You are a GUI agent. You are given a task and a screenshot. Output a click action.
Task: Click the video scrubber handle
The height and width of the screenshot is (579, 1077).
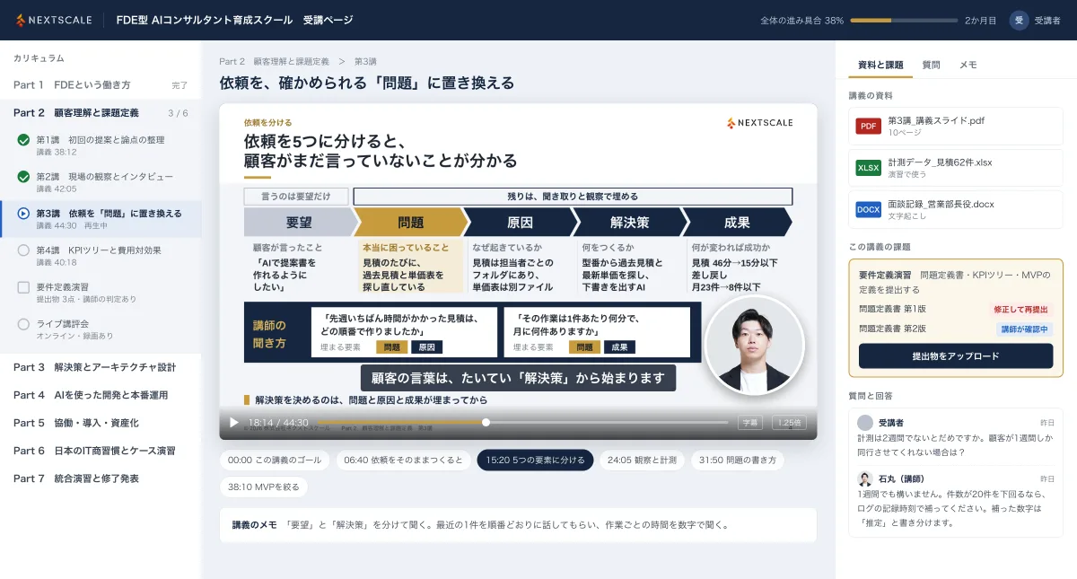pos(486,422)
